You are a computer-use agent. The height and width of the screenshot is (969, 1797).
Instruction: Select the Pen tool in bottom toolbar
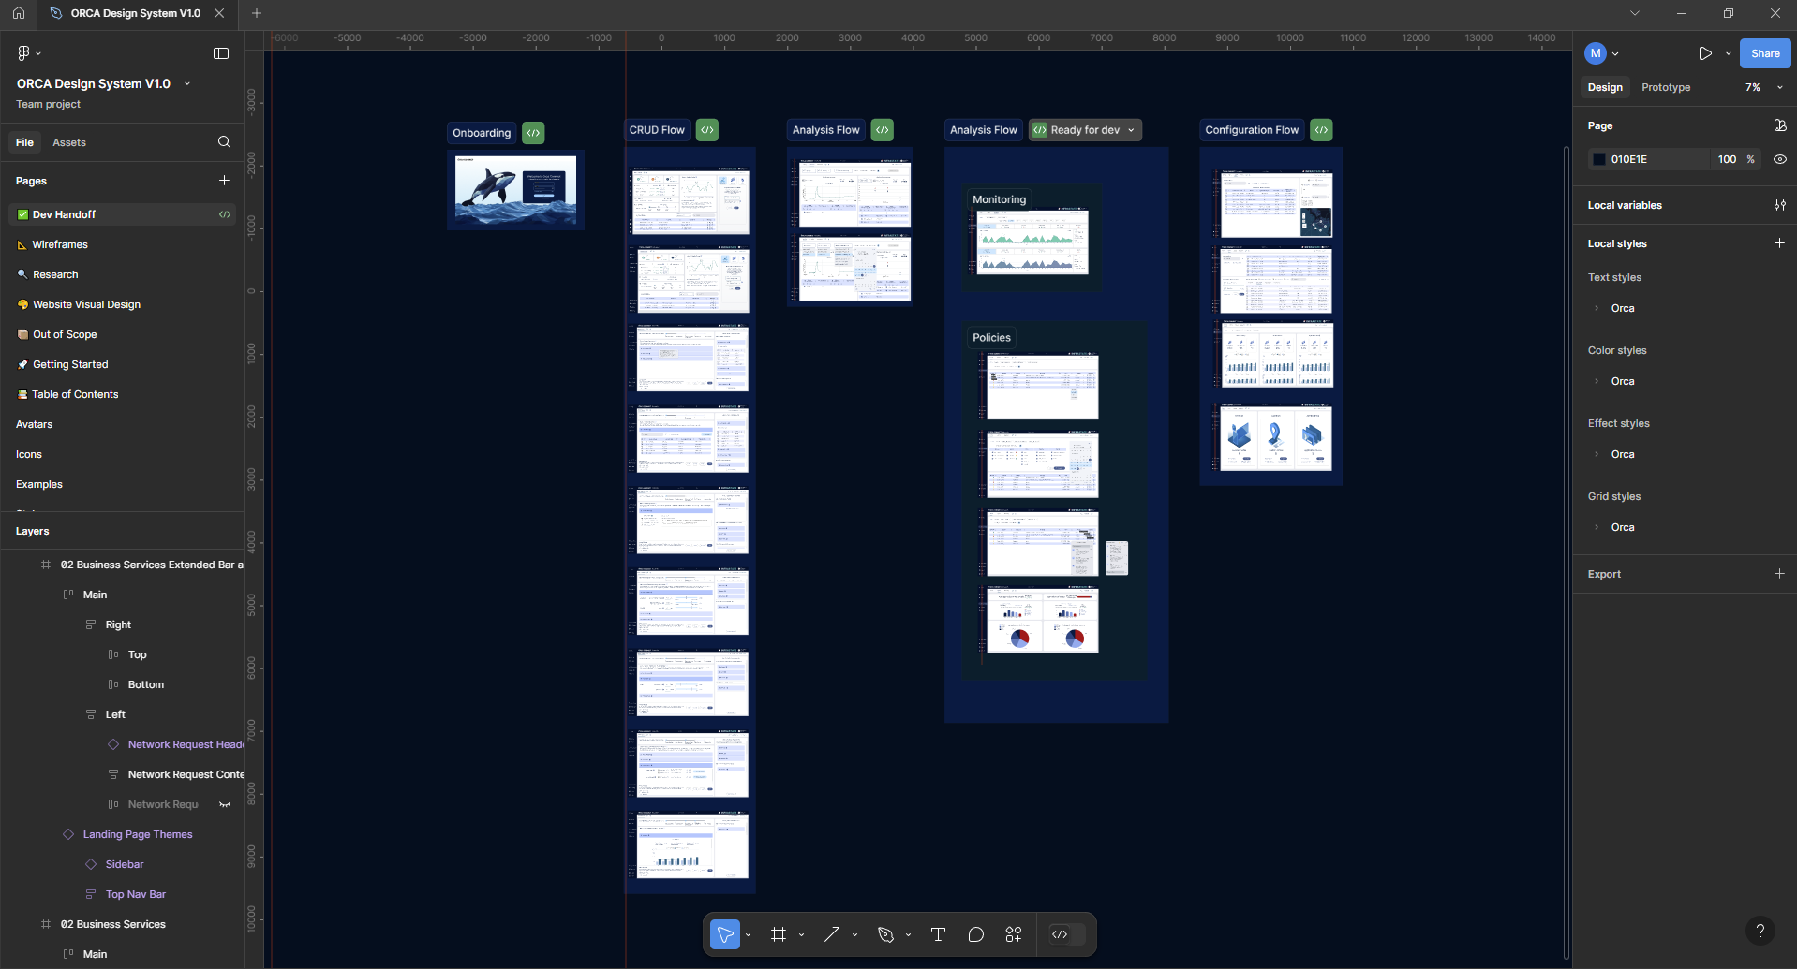pyautogui.click(x=885, y=934)
